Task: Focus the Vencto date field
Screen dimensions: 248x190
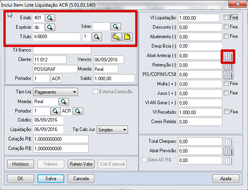Action: point(109,59)
